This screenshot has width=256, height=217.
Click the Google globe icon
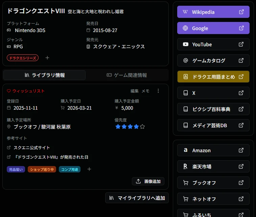click(185, 28)
